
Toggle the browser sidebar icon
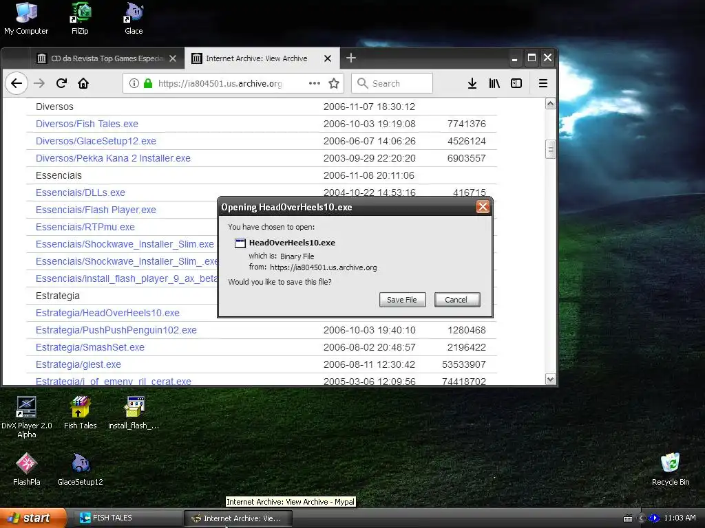pyautogui.click(x=516, y=83)
